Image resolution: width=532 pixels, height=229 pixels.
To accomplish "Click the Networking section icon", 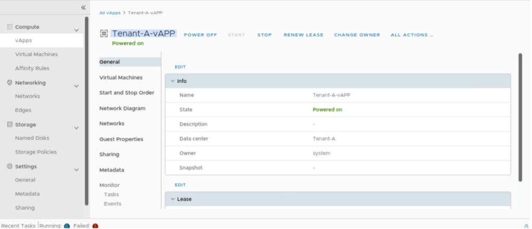I will [9, 82].
